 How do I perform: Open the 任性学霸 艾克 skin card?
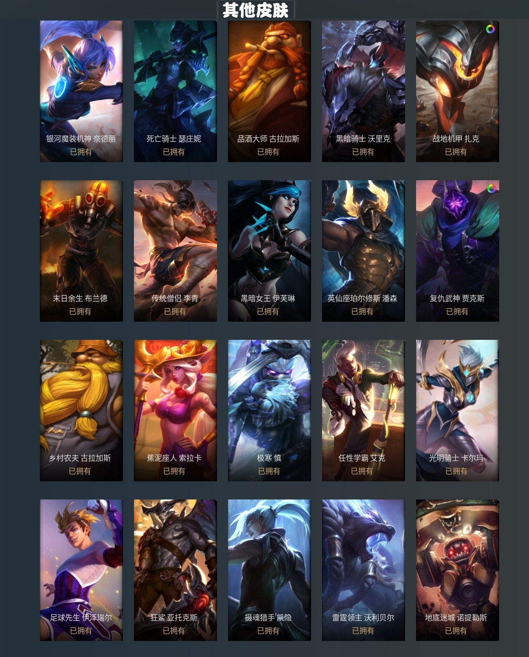pyautogui.click(x=364, y=410)
